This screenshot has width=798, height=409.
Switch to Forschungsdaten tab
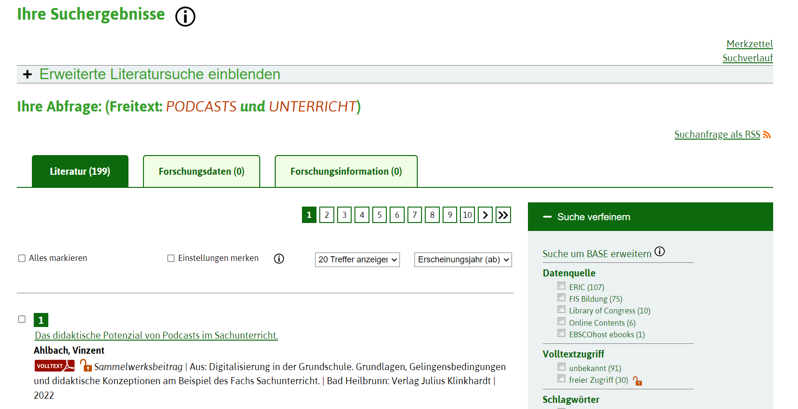tap(202, 171)
